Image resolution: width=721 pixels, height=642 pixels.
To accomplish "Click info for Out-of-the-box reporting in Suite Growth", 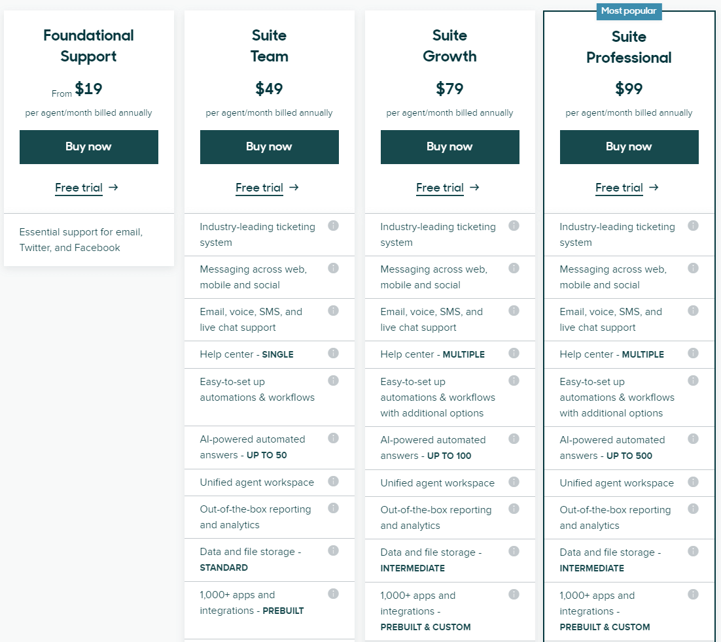I will click(514, 508).
